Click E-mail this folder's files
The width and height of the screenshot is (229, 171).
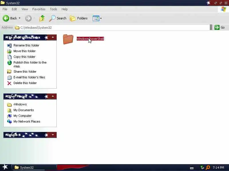tap(29, 77)
